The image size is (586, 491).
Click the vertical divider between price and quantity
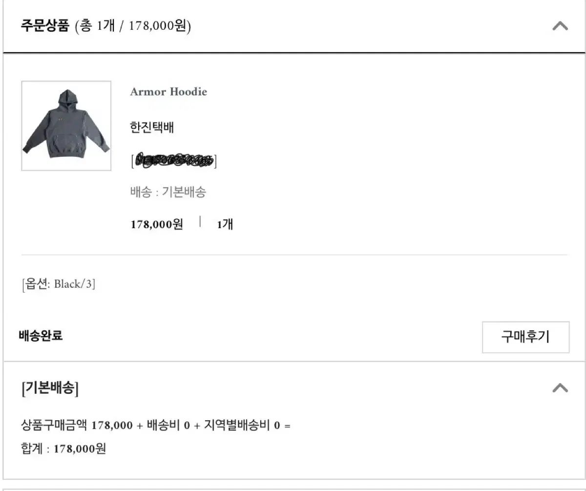pos(200,222)
